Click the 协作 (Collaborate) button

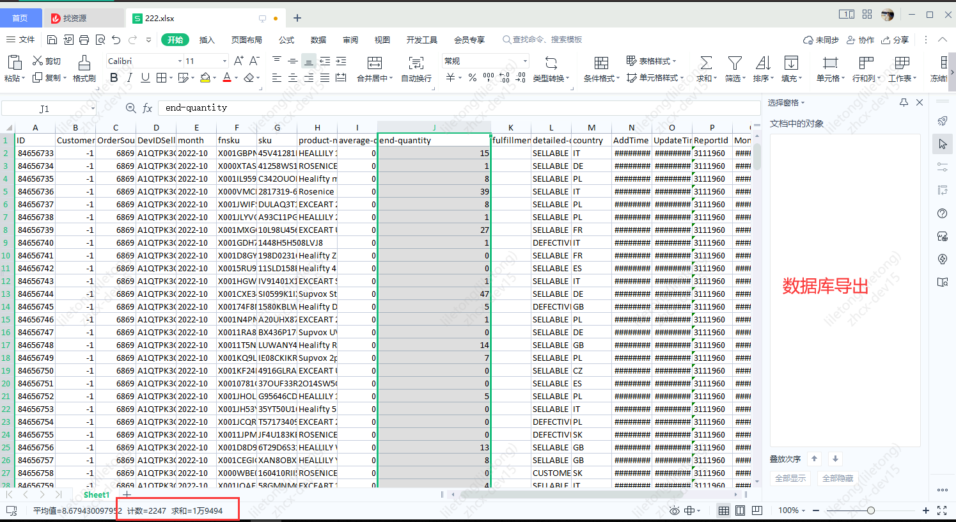[860, 40]
